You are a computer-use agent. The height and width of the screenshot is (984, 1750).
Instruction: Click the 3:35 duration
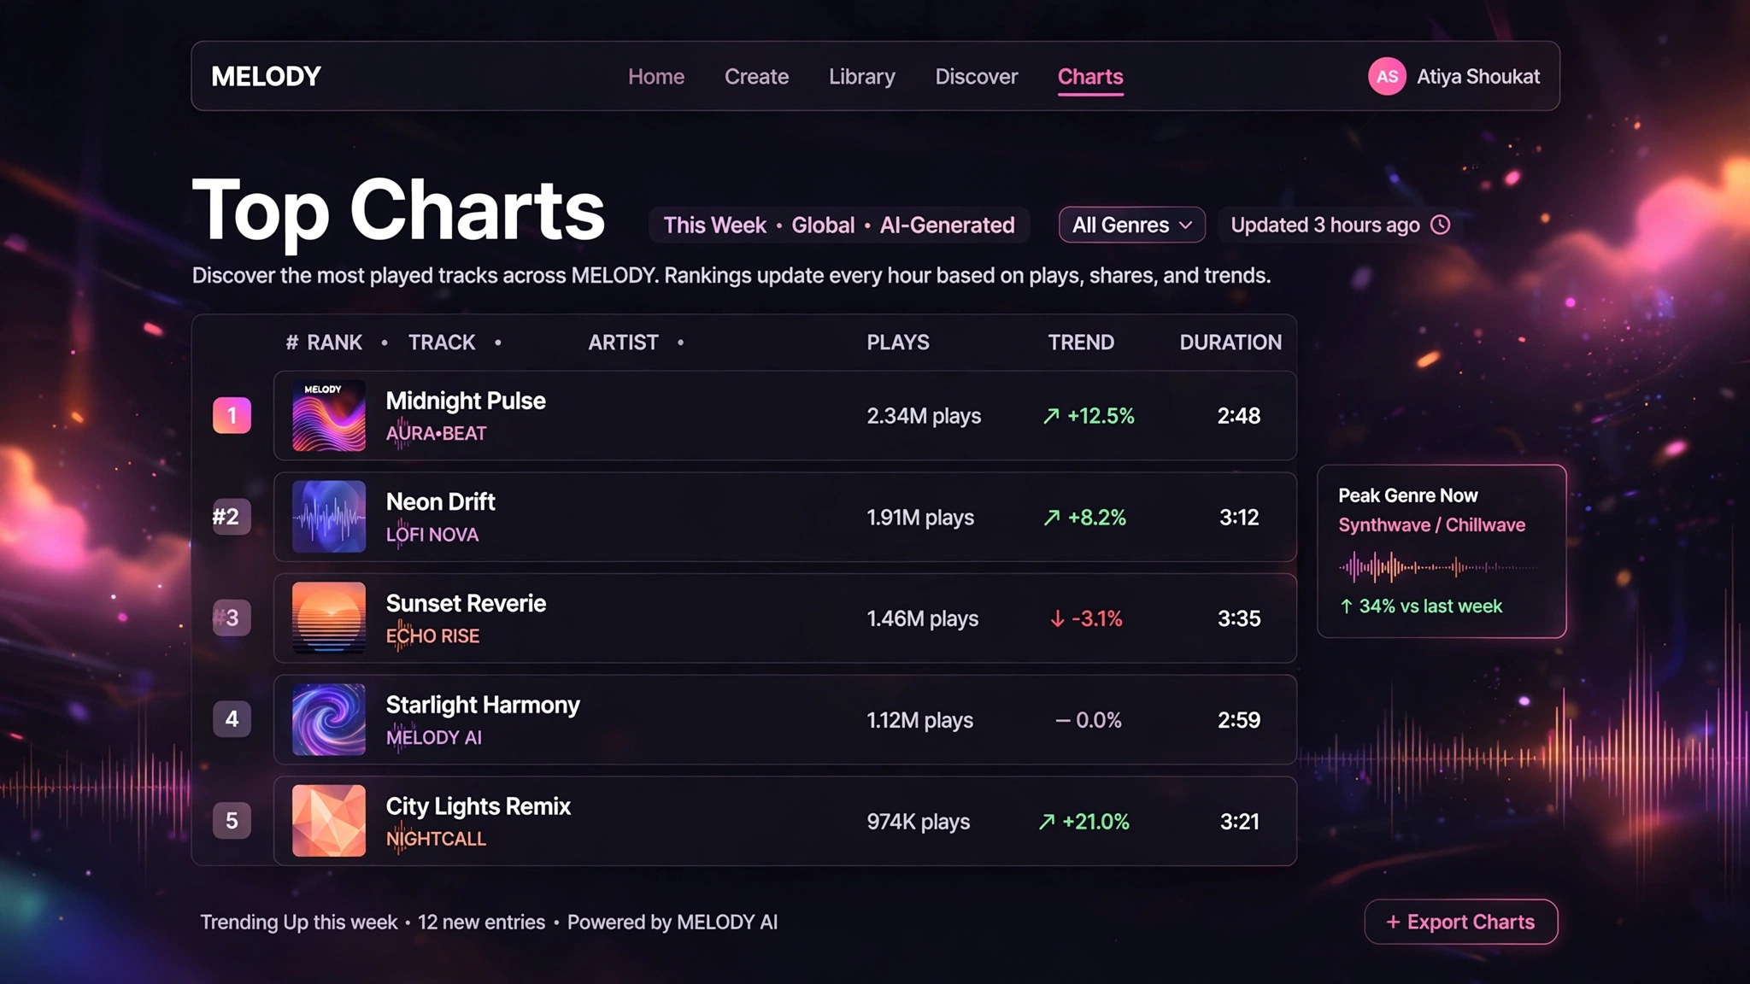pyautogui.click(x=1239, y=618)
